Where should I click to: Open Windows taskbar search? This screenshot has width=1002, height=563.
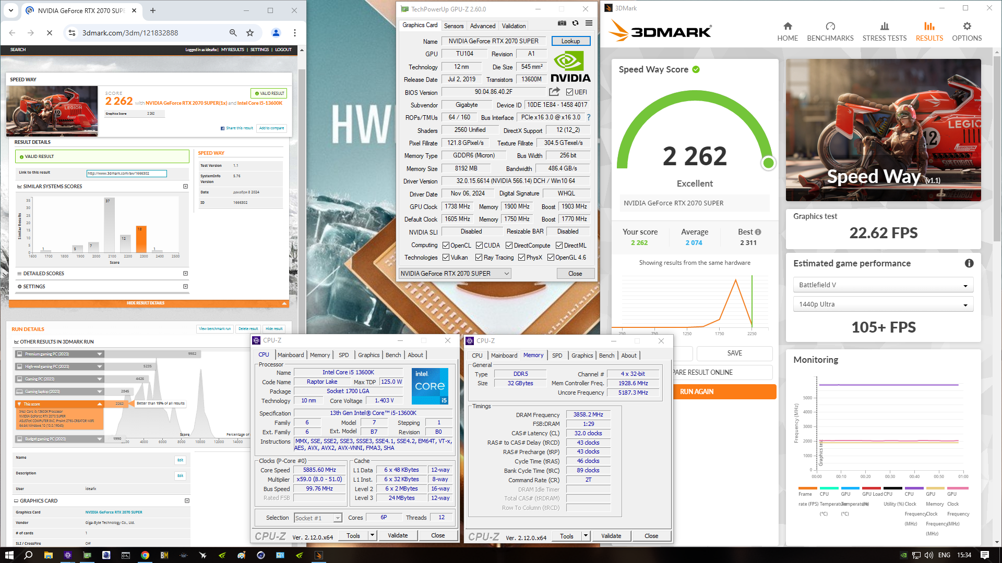28,555
